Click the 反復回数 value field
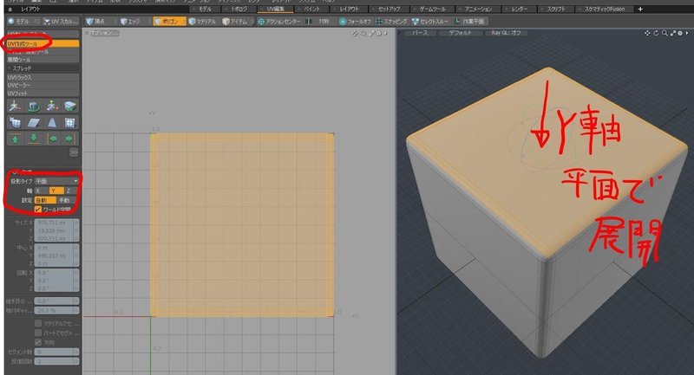This screenshot has height=375, width=694. 56,361
